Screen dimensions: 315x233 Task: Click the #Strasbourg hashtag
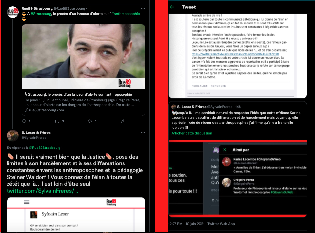40,14
